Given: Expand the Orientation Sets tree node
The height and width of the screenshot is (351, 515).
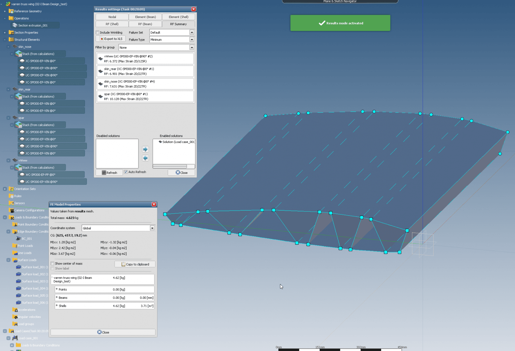Looking at the screenshot, I should pyautogui.click(x=5, y=189).
